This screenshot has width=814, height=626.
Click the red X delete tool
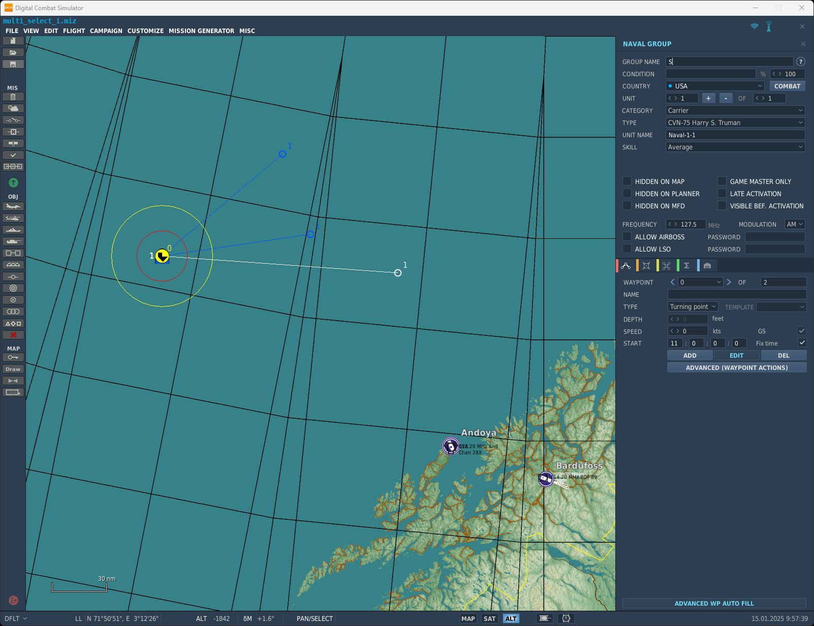pos(13,335)
